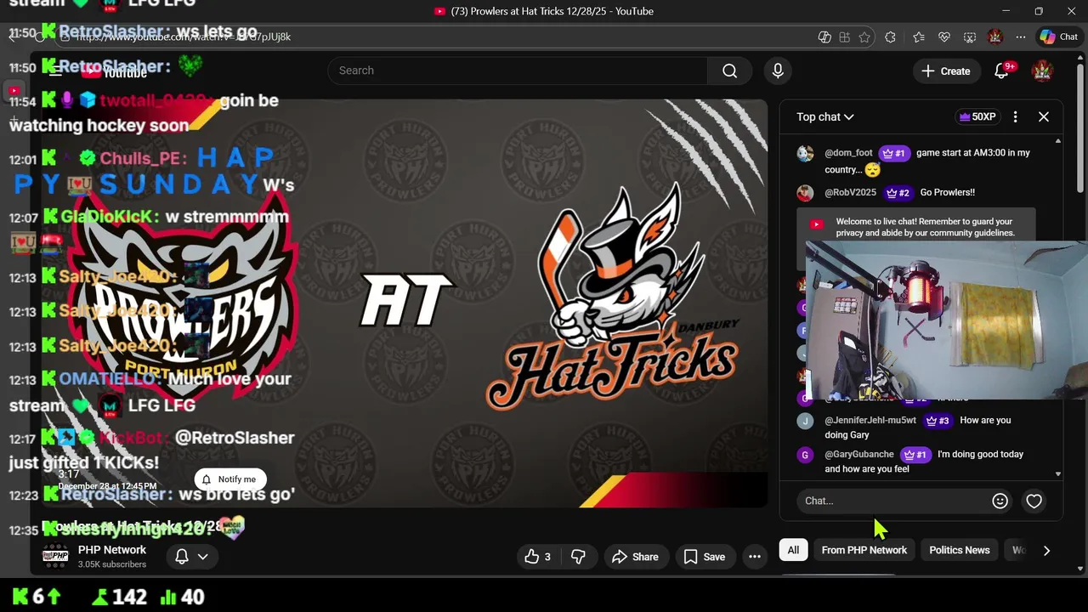
Task: Select the From PHP Network chip
Action: point(864,550)
